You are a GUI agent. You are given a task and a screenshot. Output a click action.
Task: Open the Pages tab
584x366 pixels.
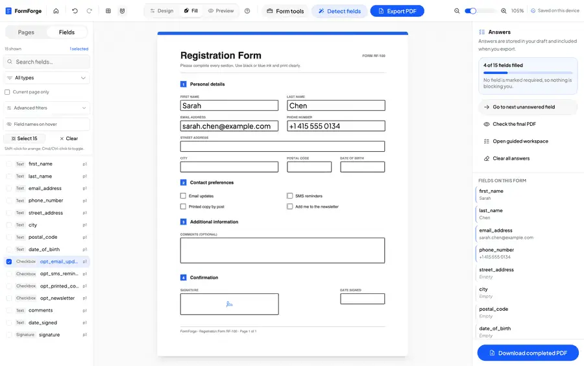pos(26,32)
